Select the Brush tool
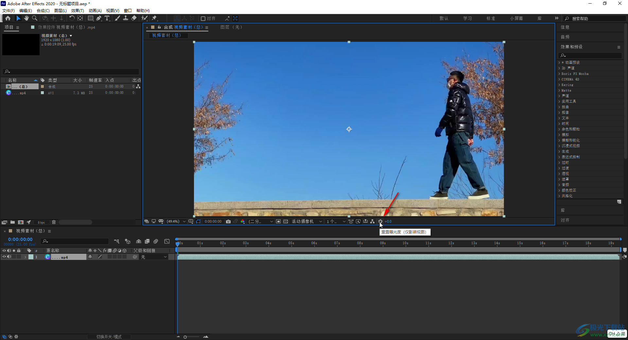This screenshot has width=628, height=340. [117, 18]
